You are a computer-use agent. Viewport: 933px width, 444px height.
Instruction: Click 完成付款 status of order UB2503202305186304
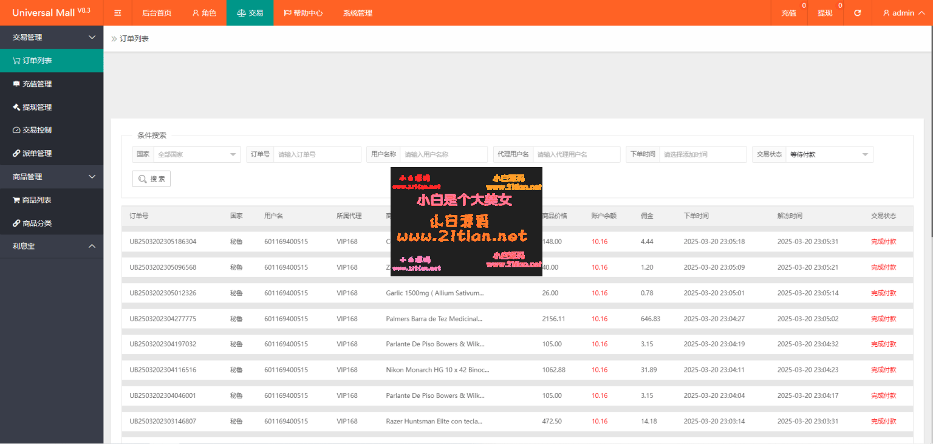coord(883,242)
